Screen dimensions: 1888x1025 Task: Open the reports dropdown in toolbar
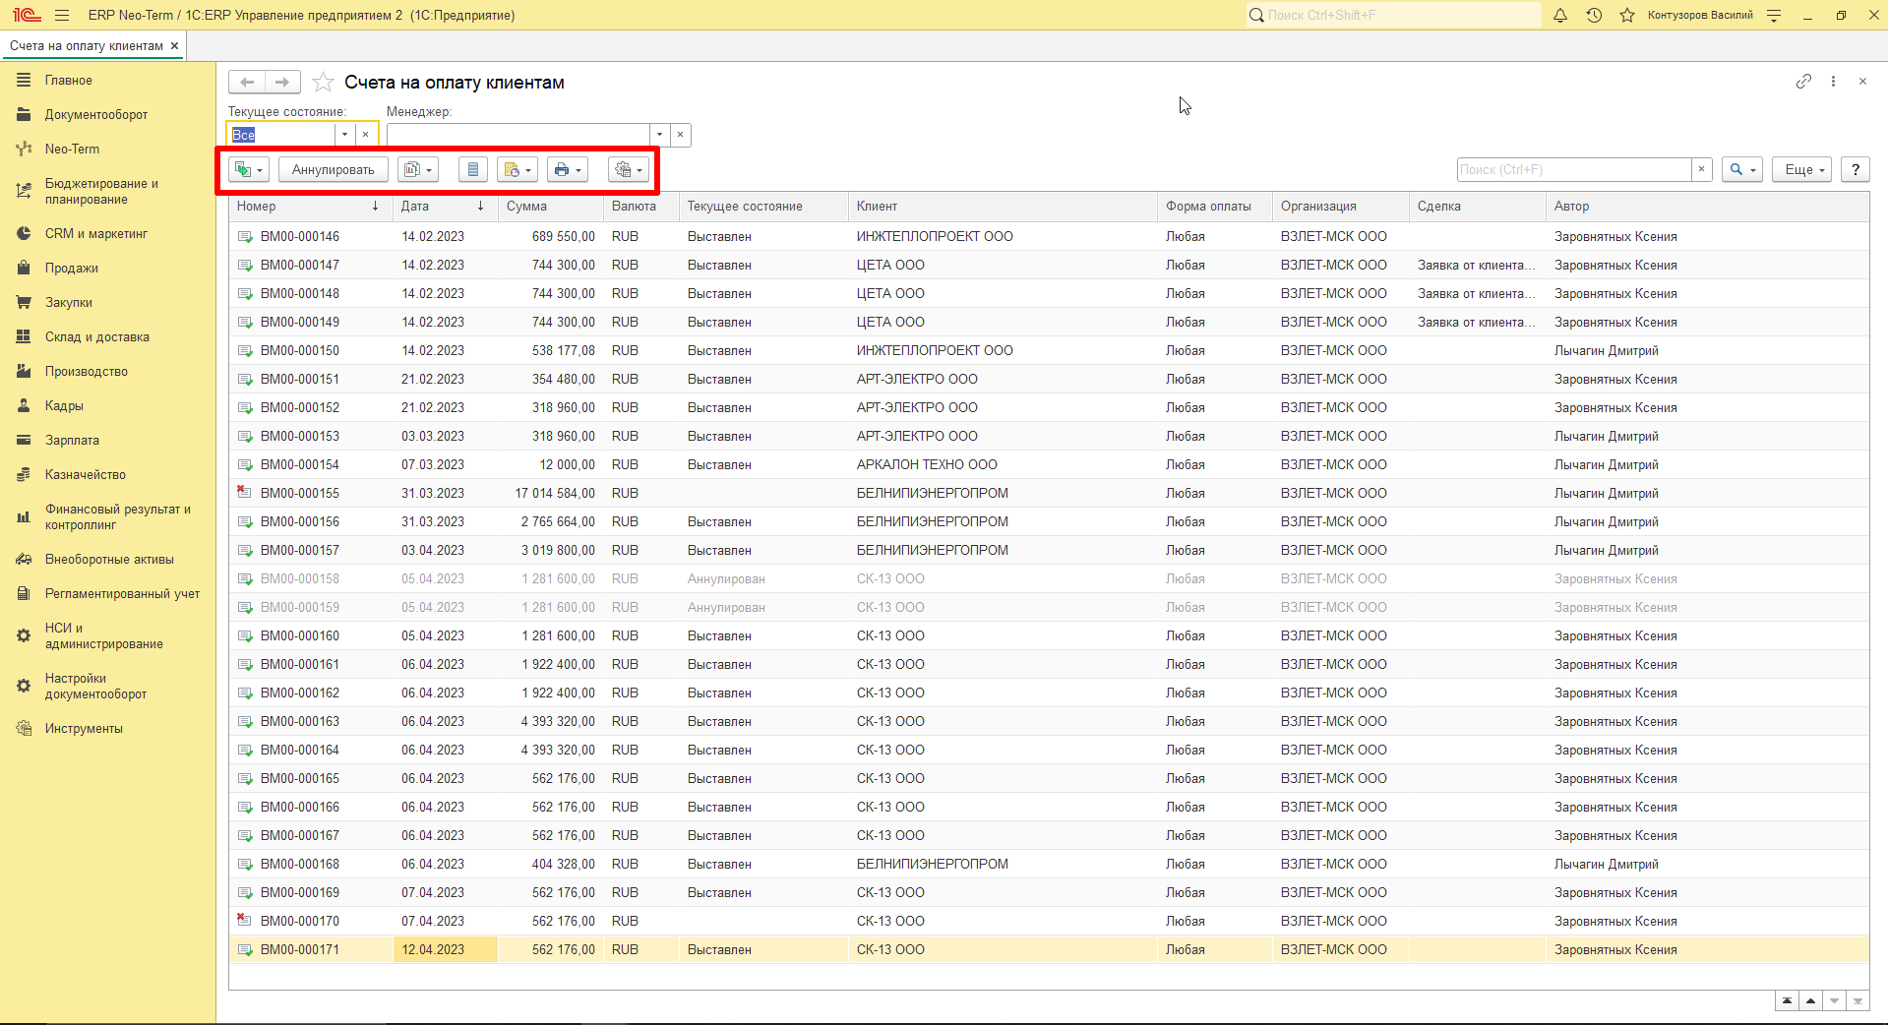click(x=418, y=169)
